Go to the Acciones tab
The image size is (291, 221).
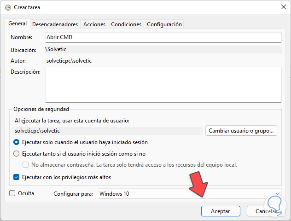coord(94,24)
